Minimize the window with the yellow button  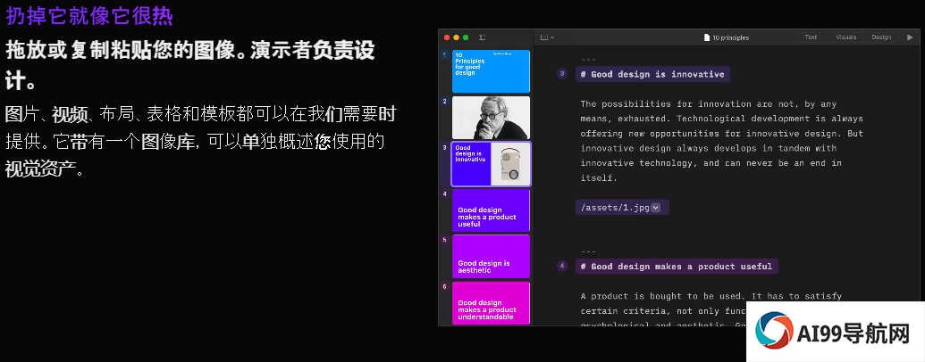(456, 37)
